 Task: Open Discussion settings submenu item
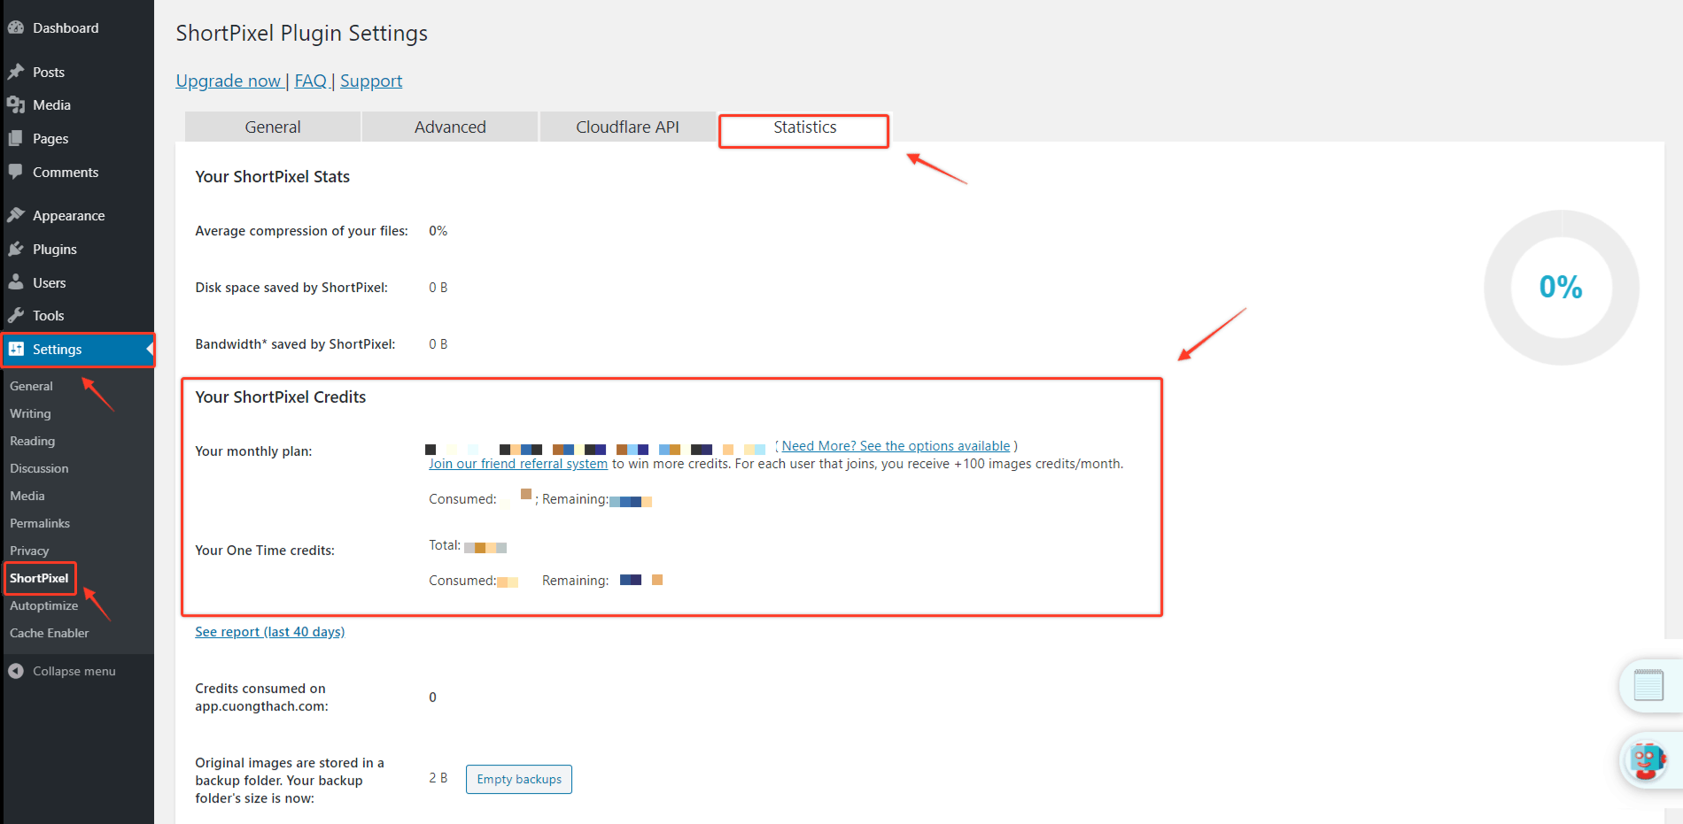pos(39,468)
